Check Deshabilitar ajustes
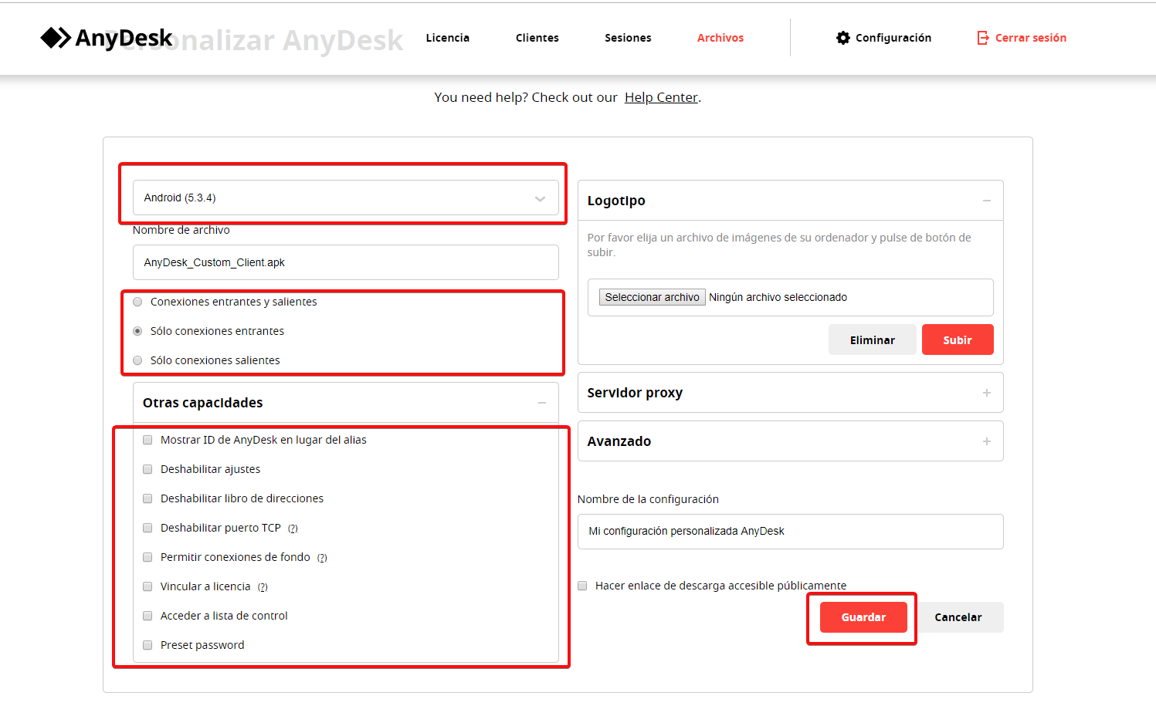The image size is (1156, 706). tap(147, 469)
